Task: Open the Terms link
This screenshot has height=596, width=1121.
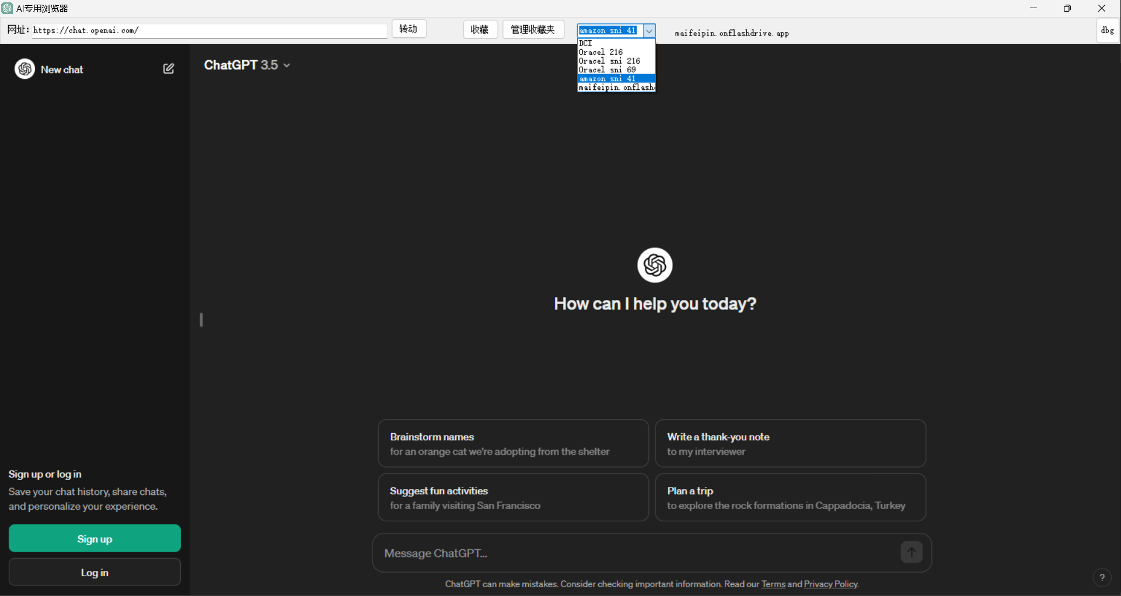Action: (x=773, y=584)
